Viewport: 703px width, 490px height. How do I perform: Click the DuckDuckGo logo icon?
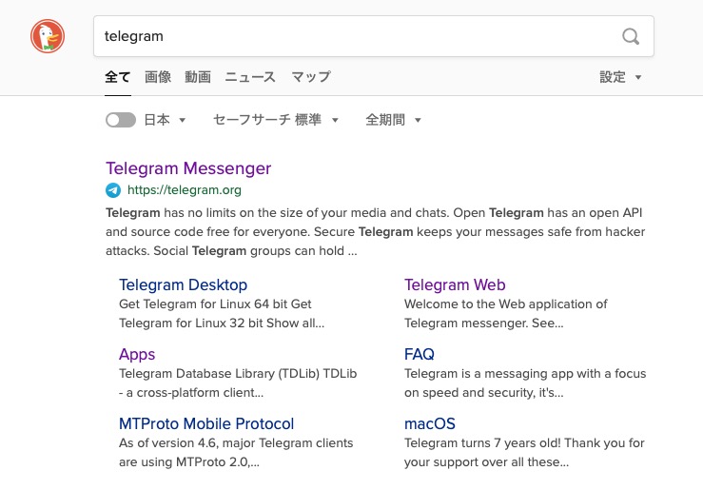pyautogui.click(x=48, y=36)
